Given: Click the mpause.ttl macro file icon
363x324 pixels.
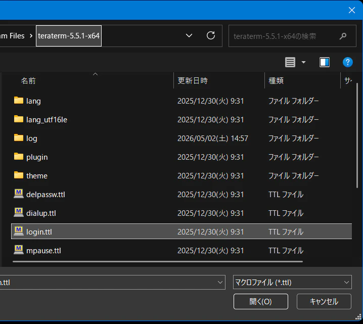Looking at the screenshot, I should pyautogui.click(x=19, y=250).
